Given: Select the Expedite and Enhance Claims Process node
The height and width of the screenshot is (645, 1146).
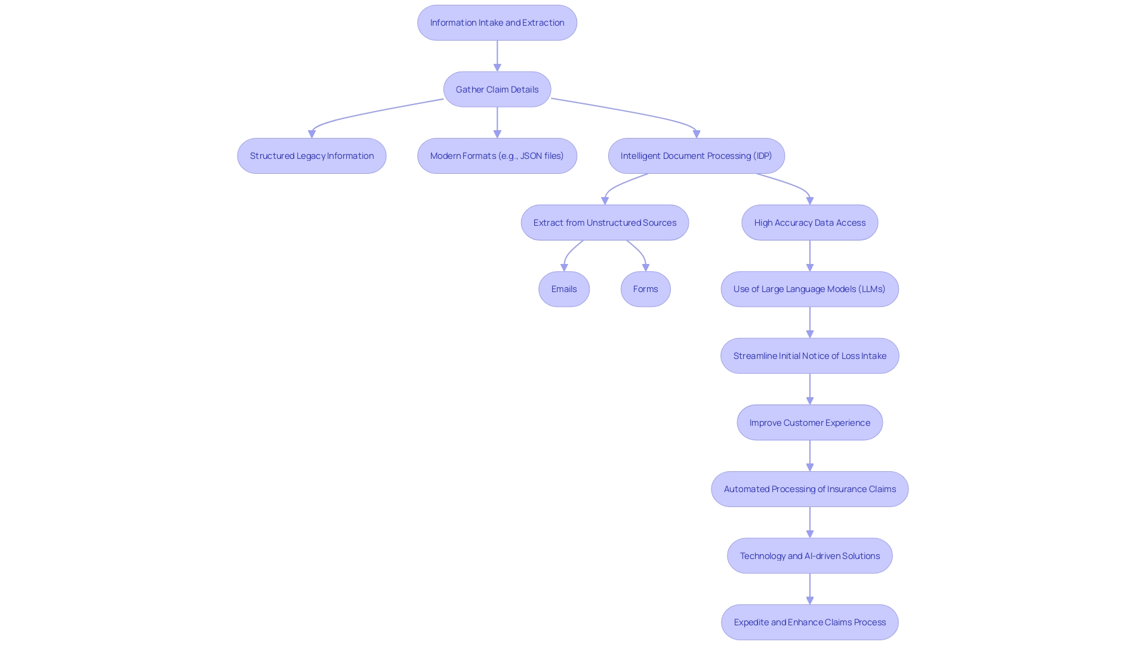Looking at the screenshot, I should point(809,621).
